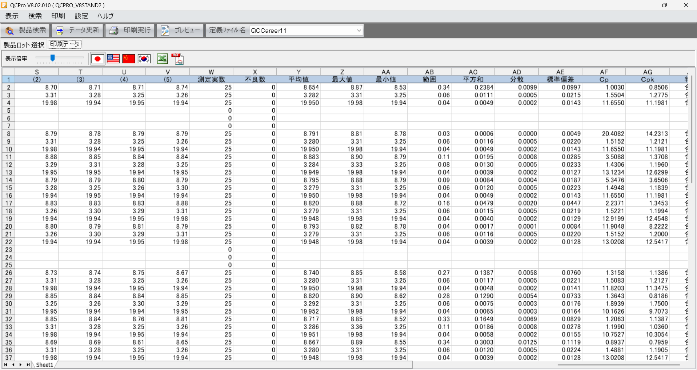Click the horizontal scrollbar thumb at bottom
Screen dimensions: 697x370
click(618, 365)
